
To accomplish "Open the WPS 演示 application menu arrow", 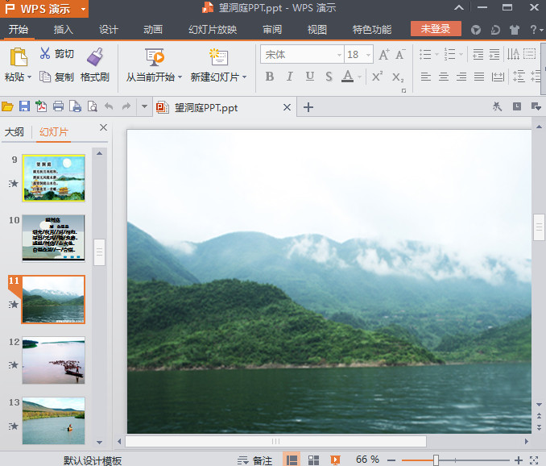I will [83, 9].
